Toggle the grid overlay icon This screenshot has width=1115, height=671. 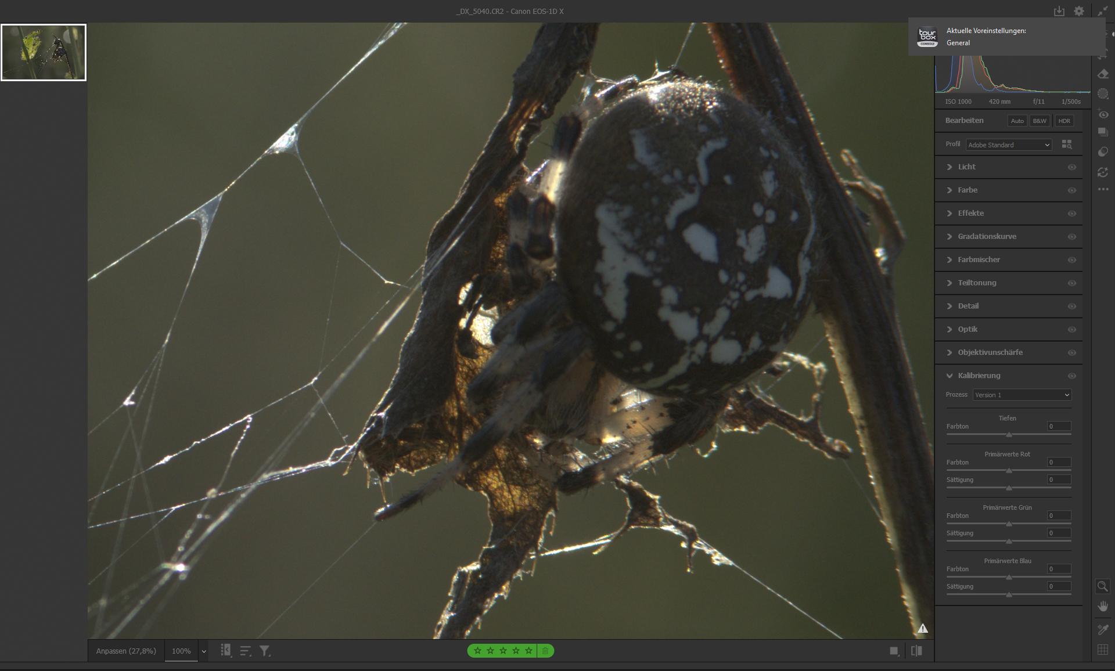(x=1102, y=650)
